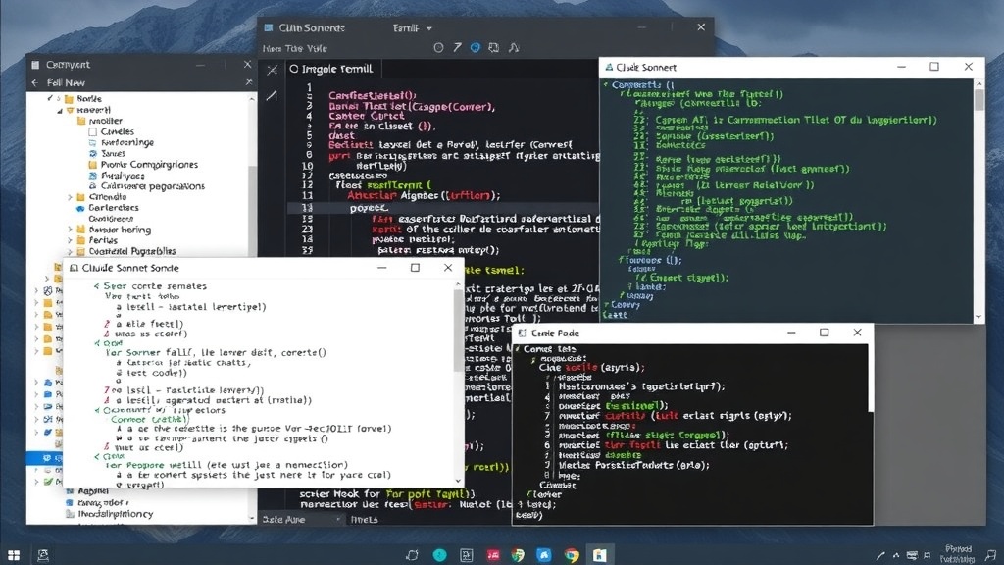Screen dimensions: 1004x565
Task: Click the blue globe icon in the editor toolbar
Action: (x=476, y=47)
